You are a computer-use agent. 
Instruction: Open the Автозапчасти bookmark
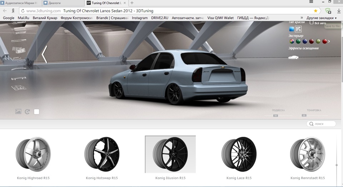(x=188, y=18)
